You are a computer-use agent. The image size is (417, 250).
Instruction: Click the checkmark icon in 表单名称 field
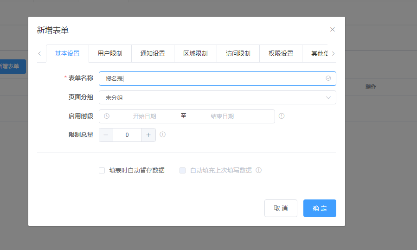tap(328, 78)
